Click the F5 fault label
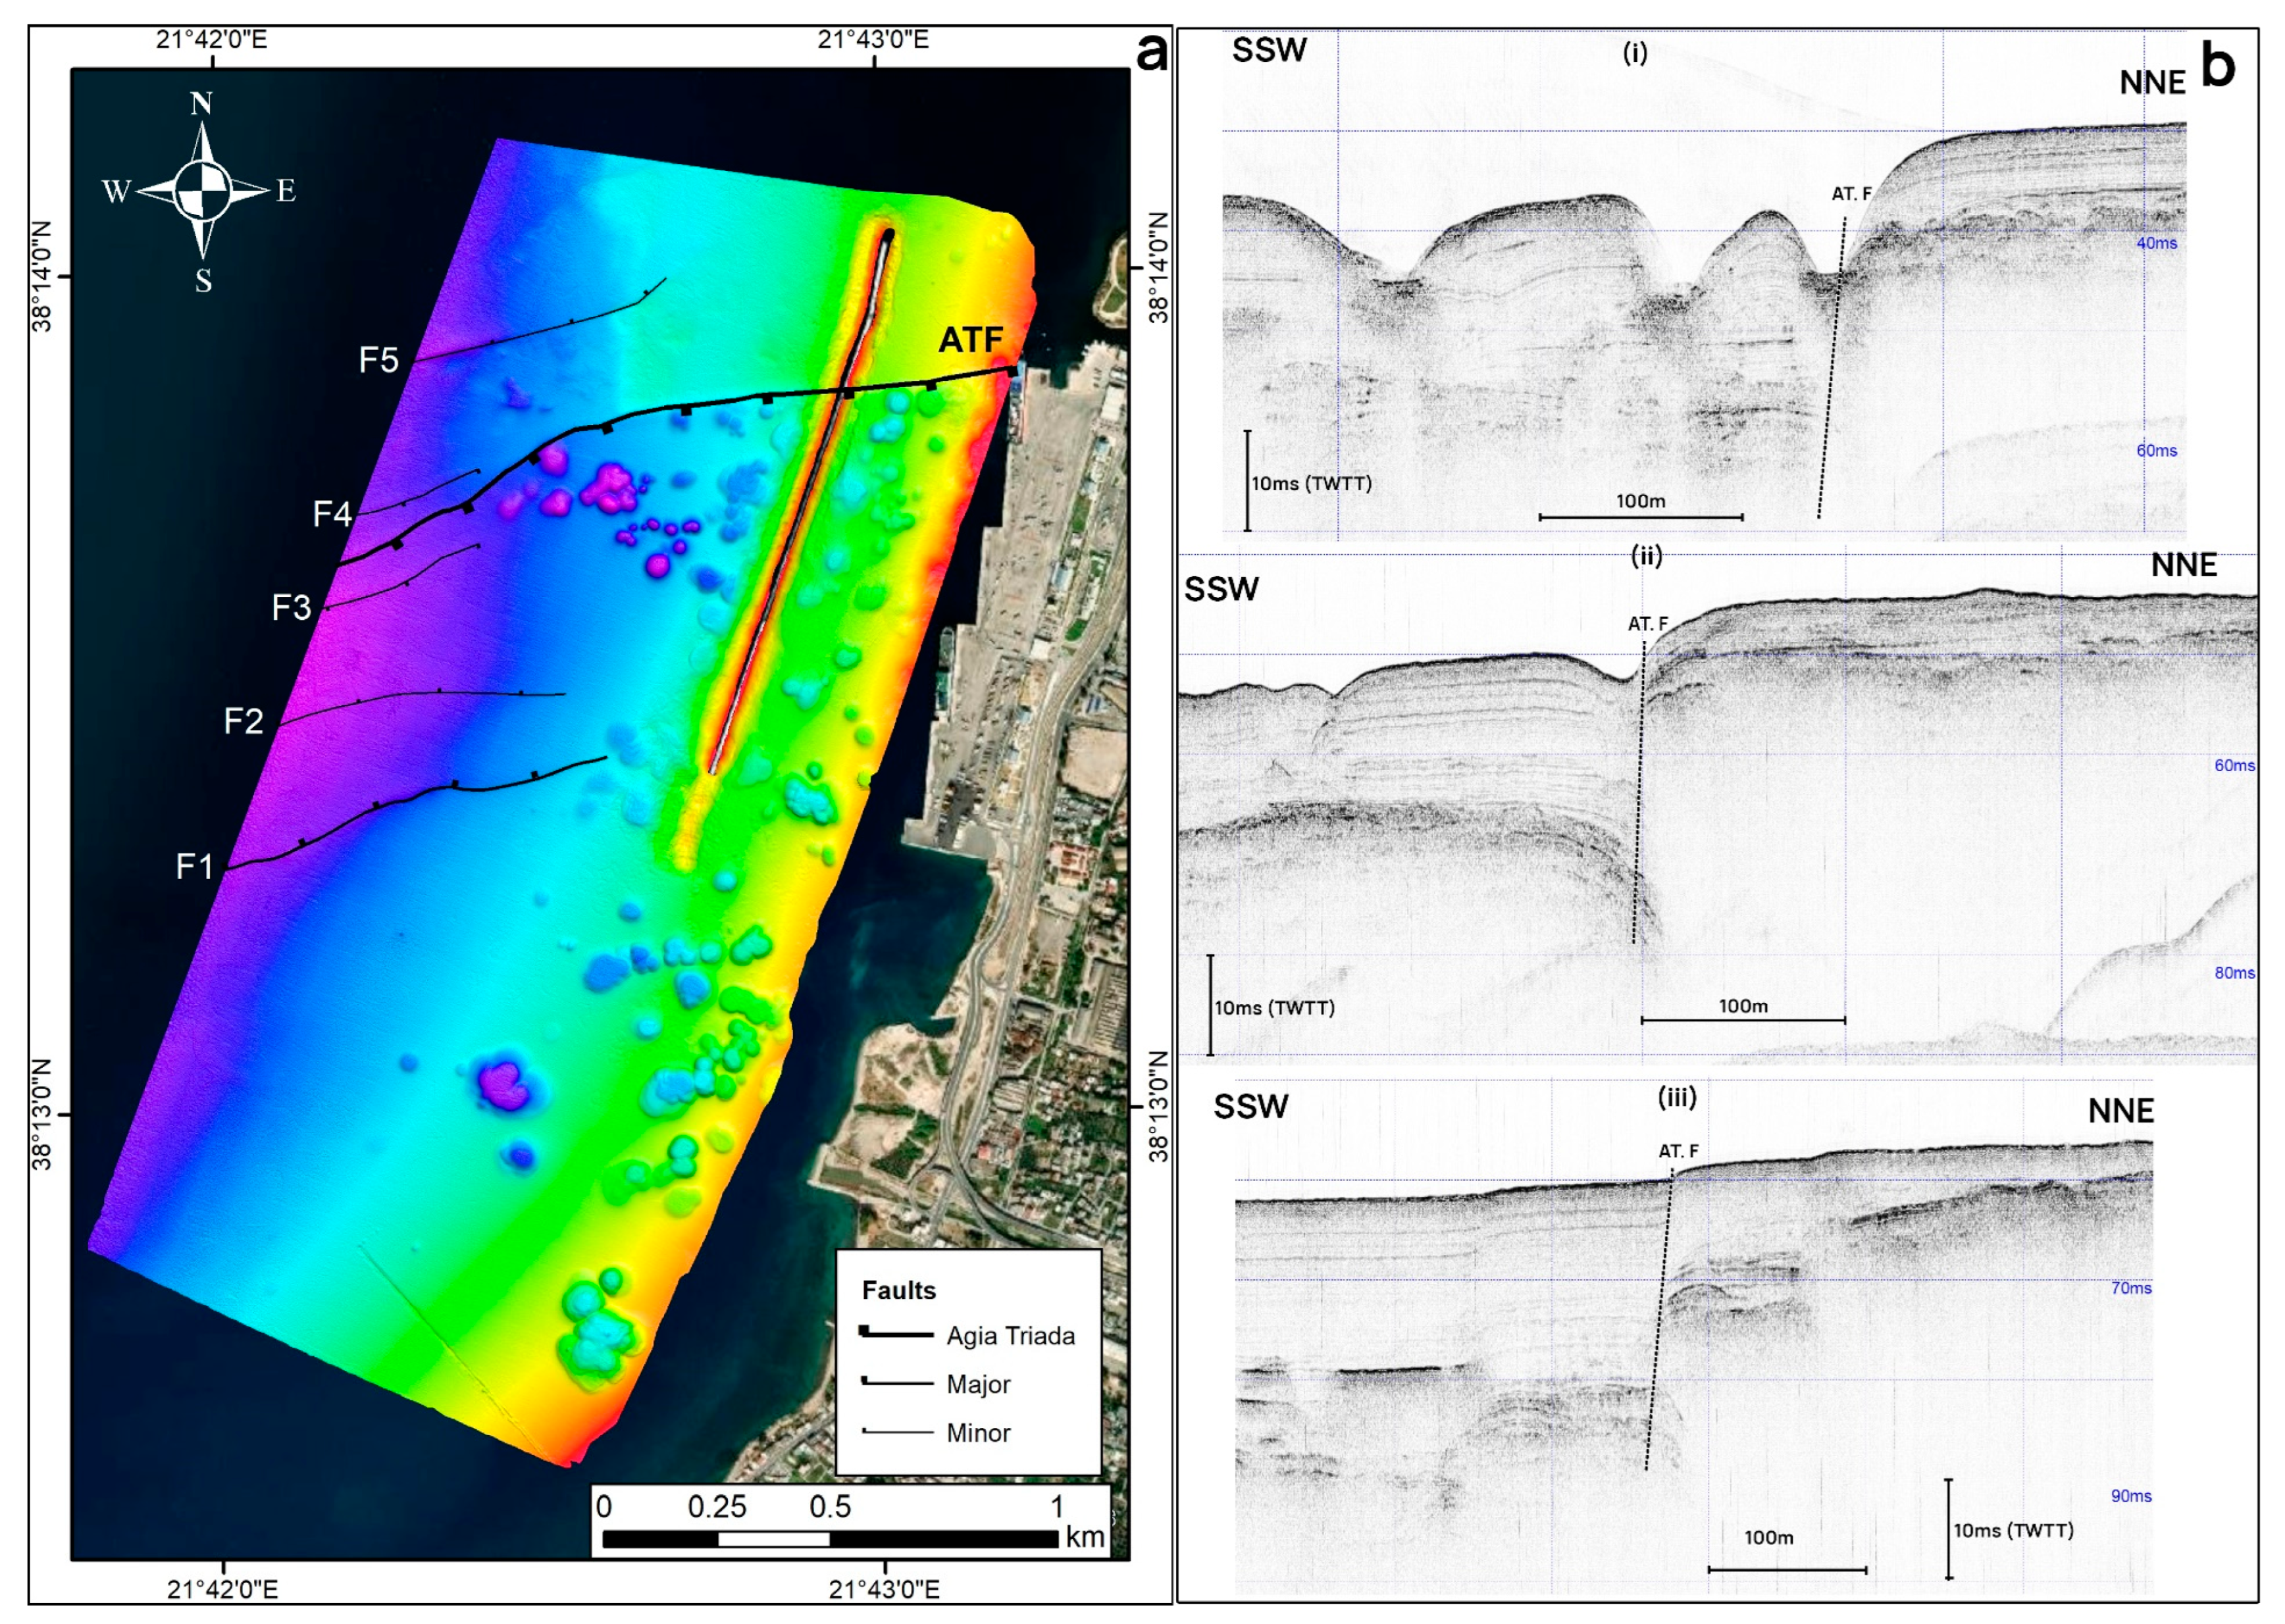 tap(378, 360)
